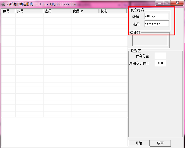Select the 序号 column header
The height and width of the screenshot is (148, 185).
click(x=8, y=11)
